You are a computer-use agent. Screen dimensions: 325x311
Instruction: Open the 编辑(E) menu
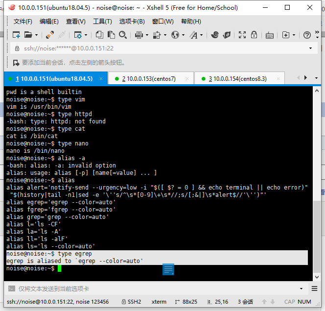click(x=49, y=22)
